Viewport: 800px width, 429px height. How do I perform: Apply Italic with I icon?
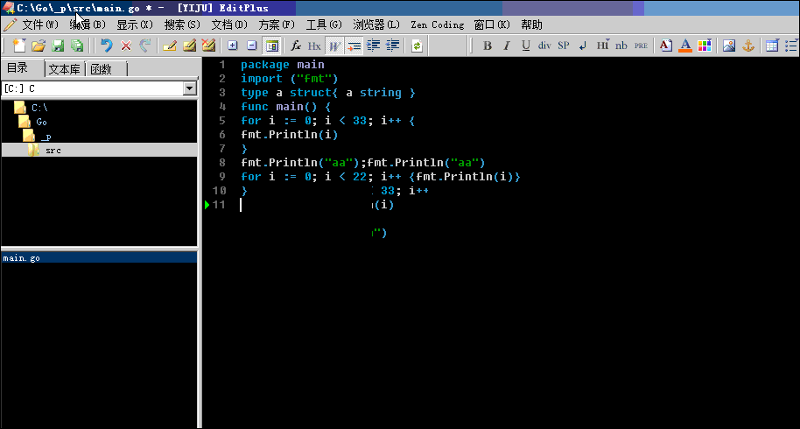point(507,46)
